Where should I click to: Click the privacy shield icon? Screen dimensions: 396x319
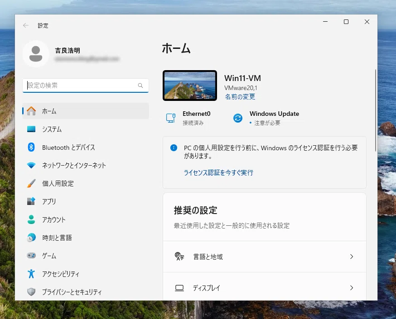(31, 292)
